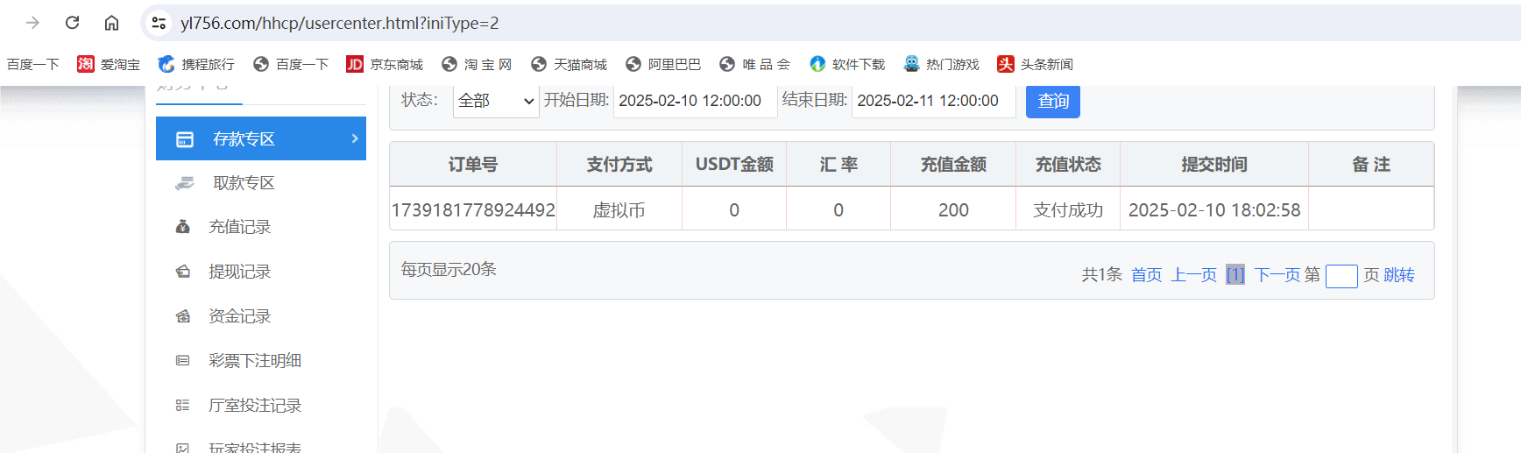1521x453 pixels.
Task: Go to 上一页 previous page link
Action: [1194, 275]
